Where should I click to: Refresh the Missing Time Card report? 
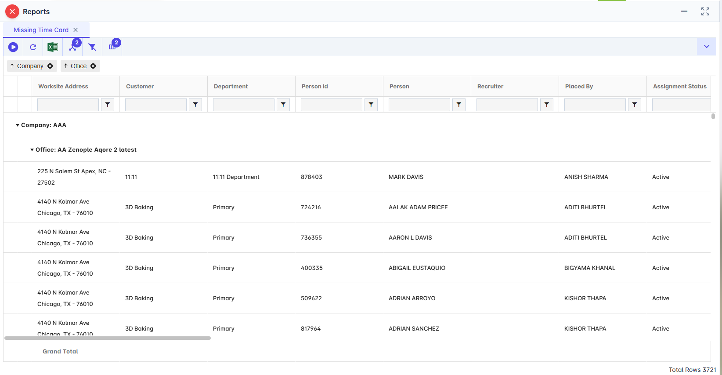click(33, 47)
